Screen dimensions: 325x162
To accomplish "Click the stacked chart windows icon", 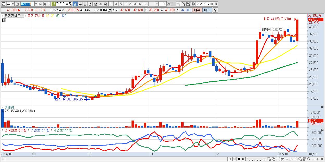I will [x=304, y=159].
